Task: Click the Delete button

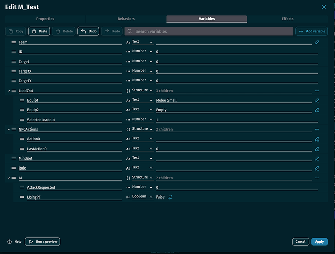Action: click(64, 31)
